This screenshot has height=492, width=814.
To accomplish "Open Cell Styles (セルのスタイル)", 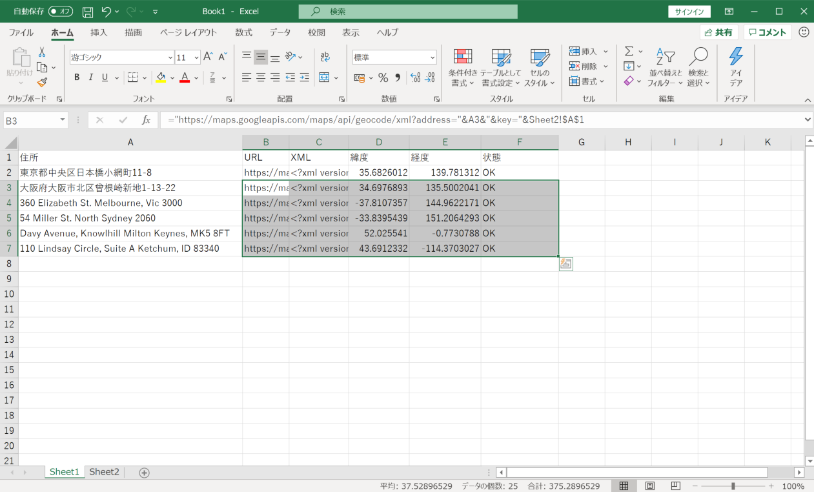I will tap(540, 67).
